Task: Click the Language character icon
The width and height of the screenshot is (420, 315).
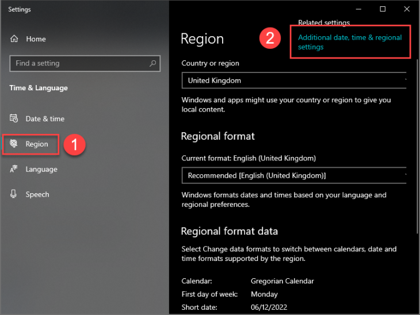Action: (14, 170)
